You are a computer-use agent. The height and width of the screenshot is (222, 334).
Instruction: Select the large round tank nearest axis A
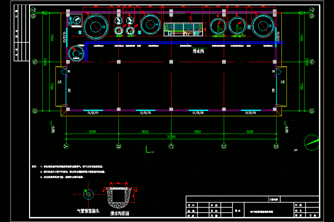point(96,27)
